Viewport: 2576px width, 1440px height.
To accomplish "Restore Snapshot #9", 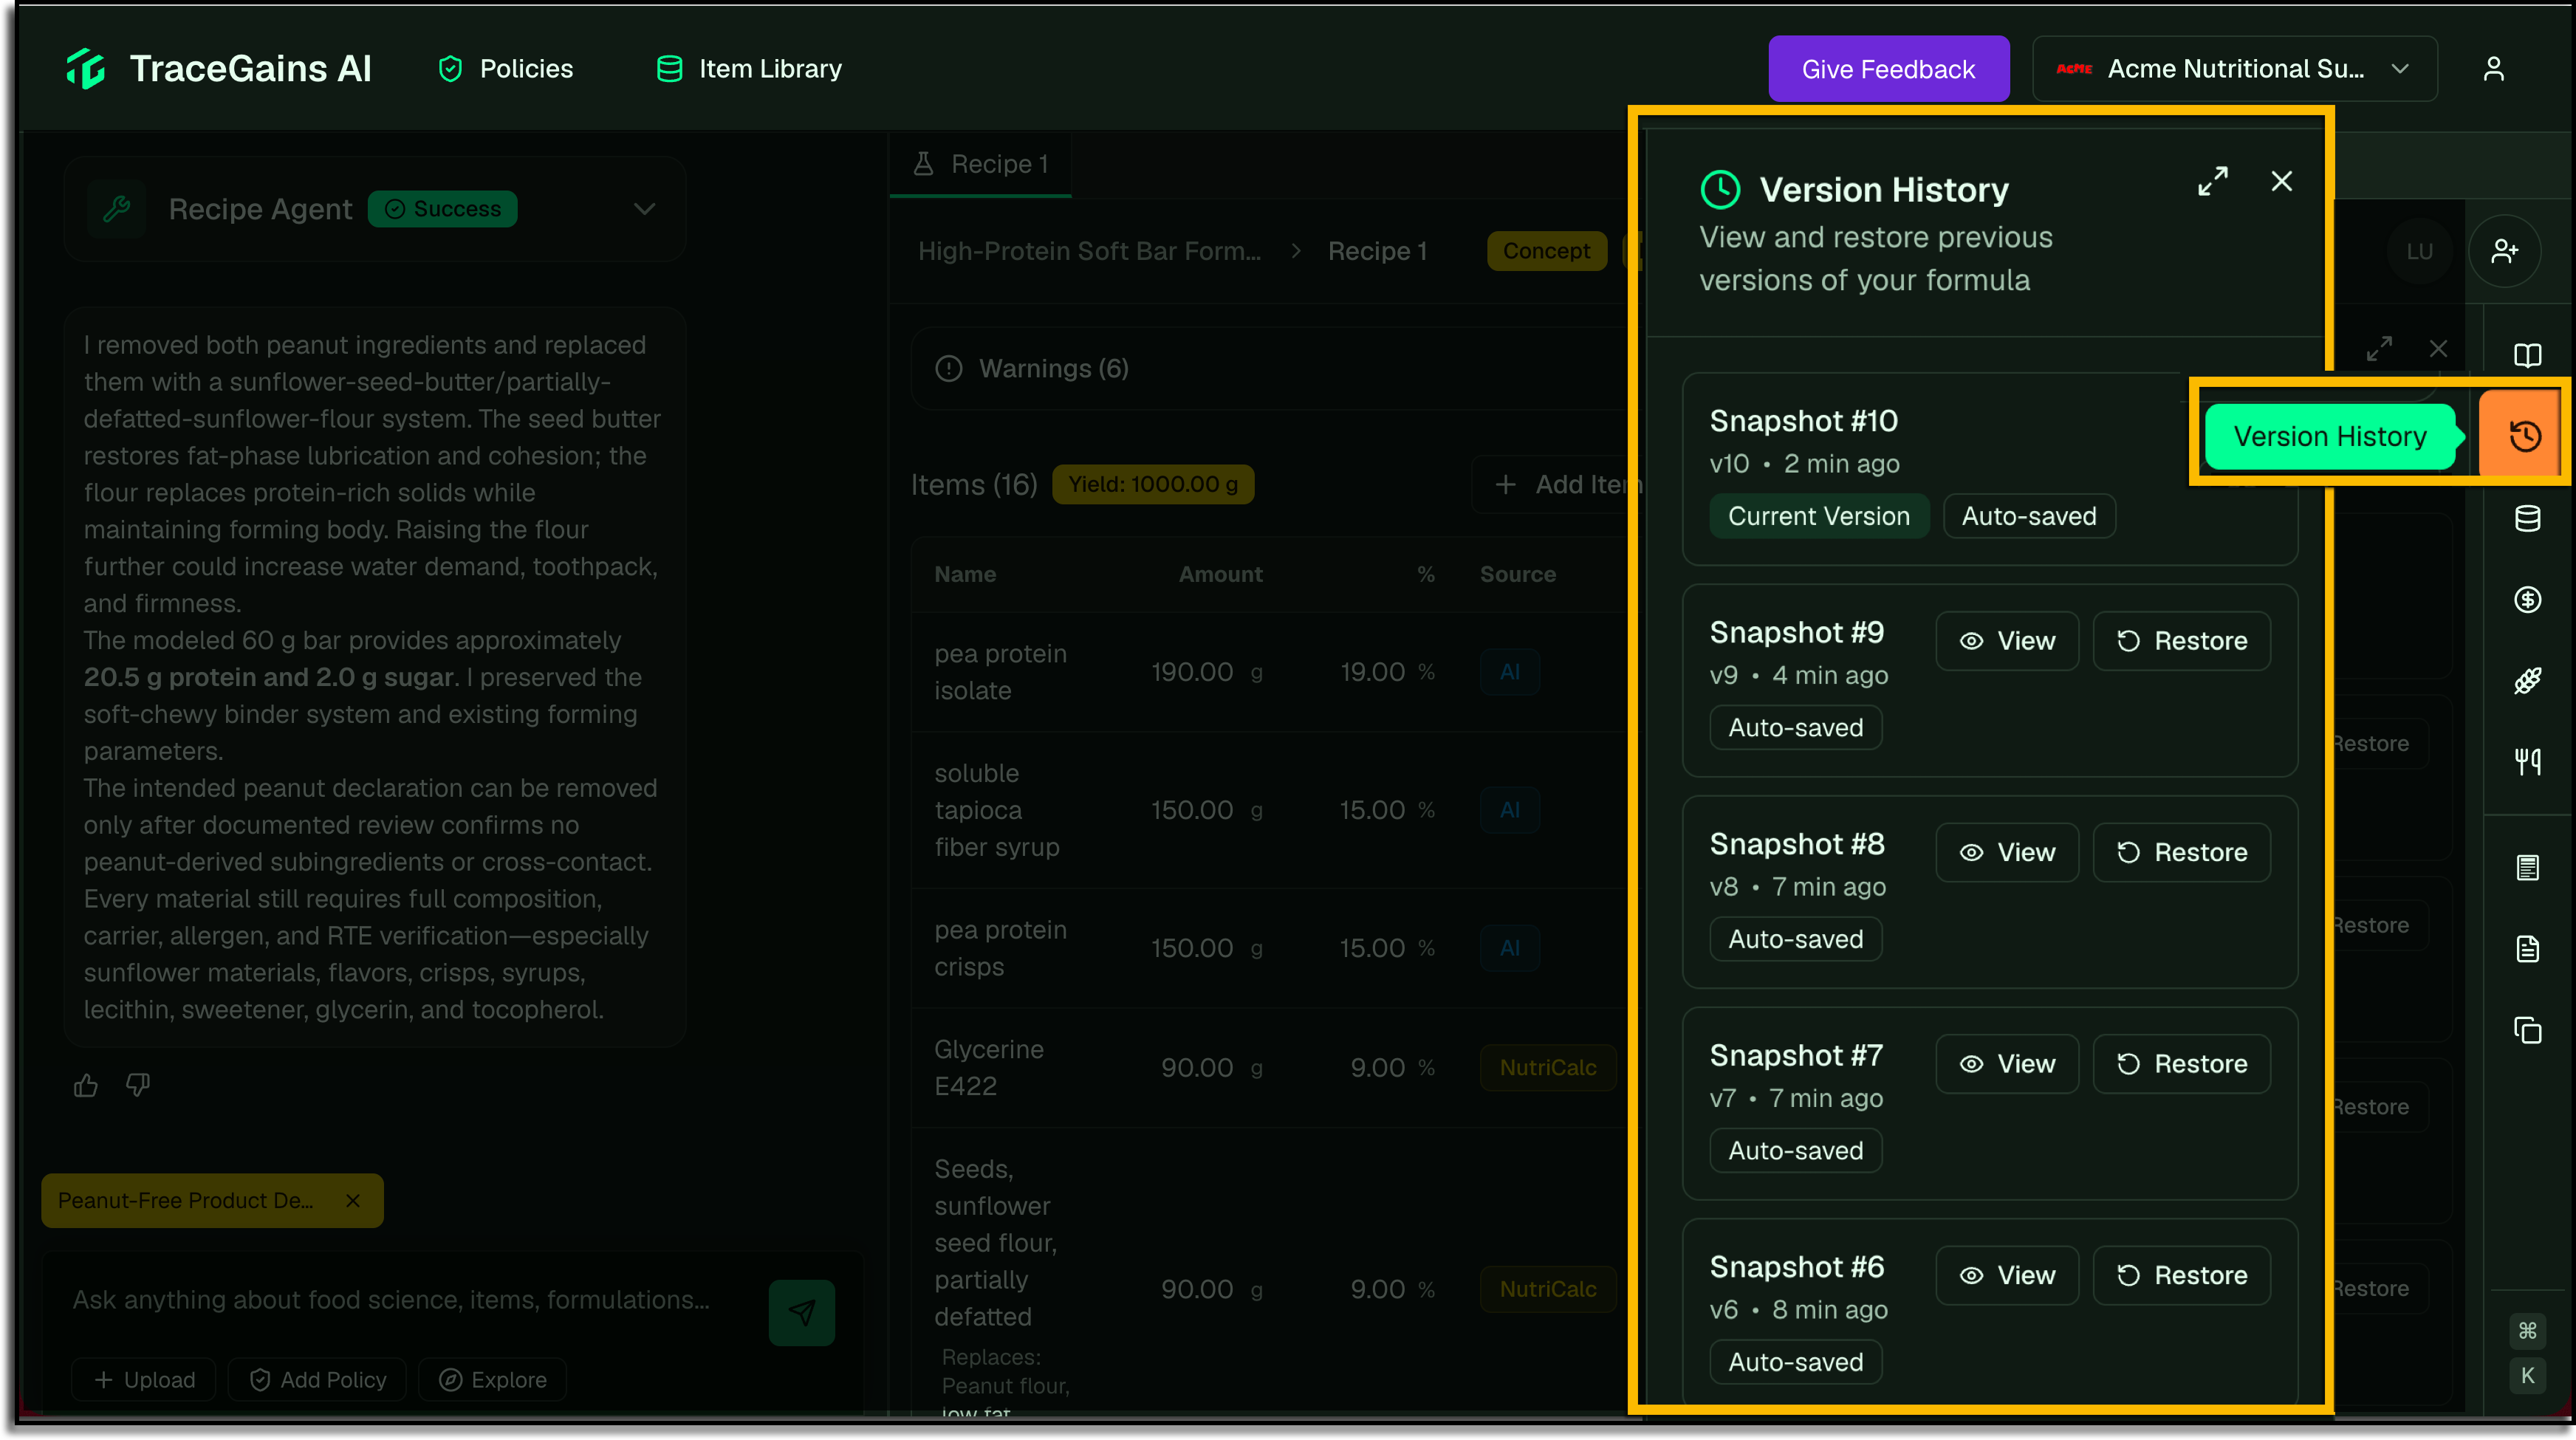I will pos(2181,641).
